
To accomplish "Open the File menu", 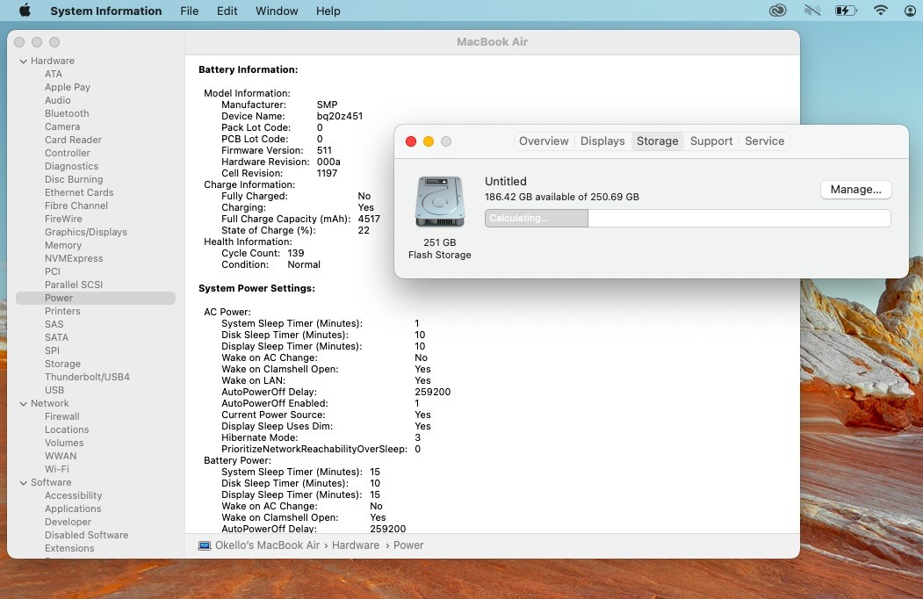I will tap(189, 11).
